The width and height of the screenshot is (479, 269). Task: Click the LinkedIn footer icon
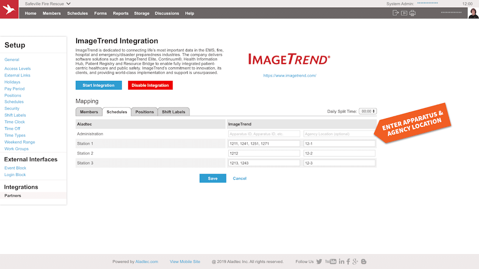coord(341,262)
